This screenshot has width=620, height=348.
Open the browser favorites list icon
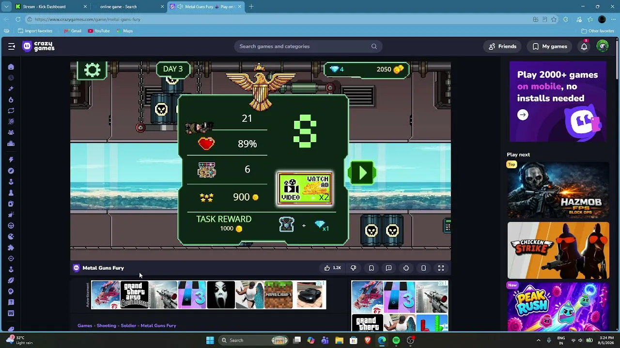pos(590,19)
